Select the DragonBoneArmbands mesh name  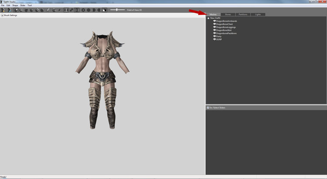pos(226,21)
